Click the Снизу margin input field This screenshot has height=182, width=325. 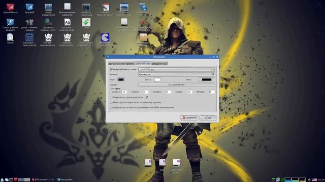[189, 92]
